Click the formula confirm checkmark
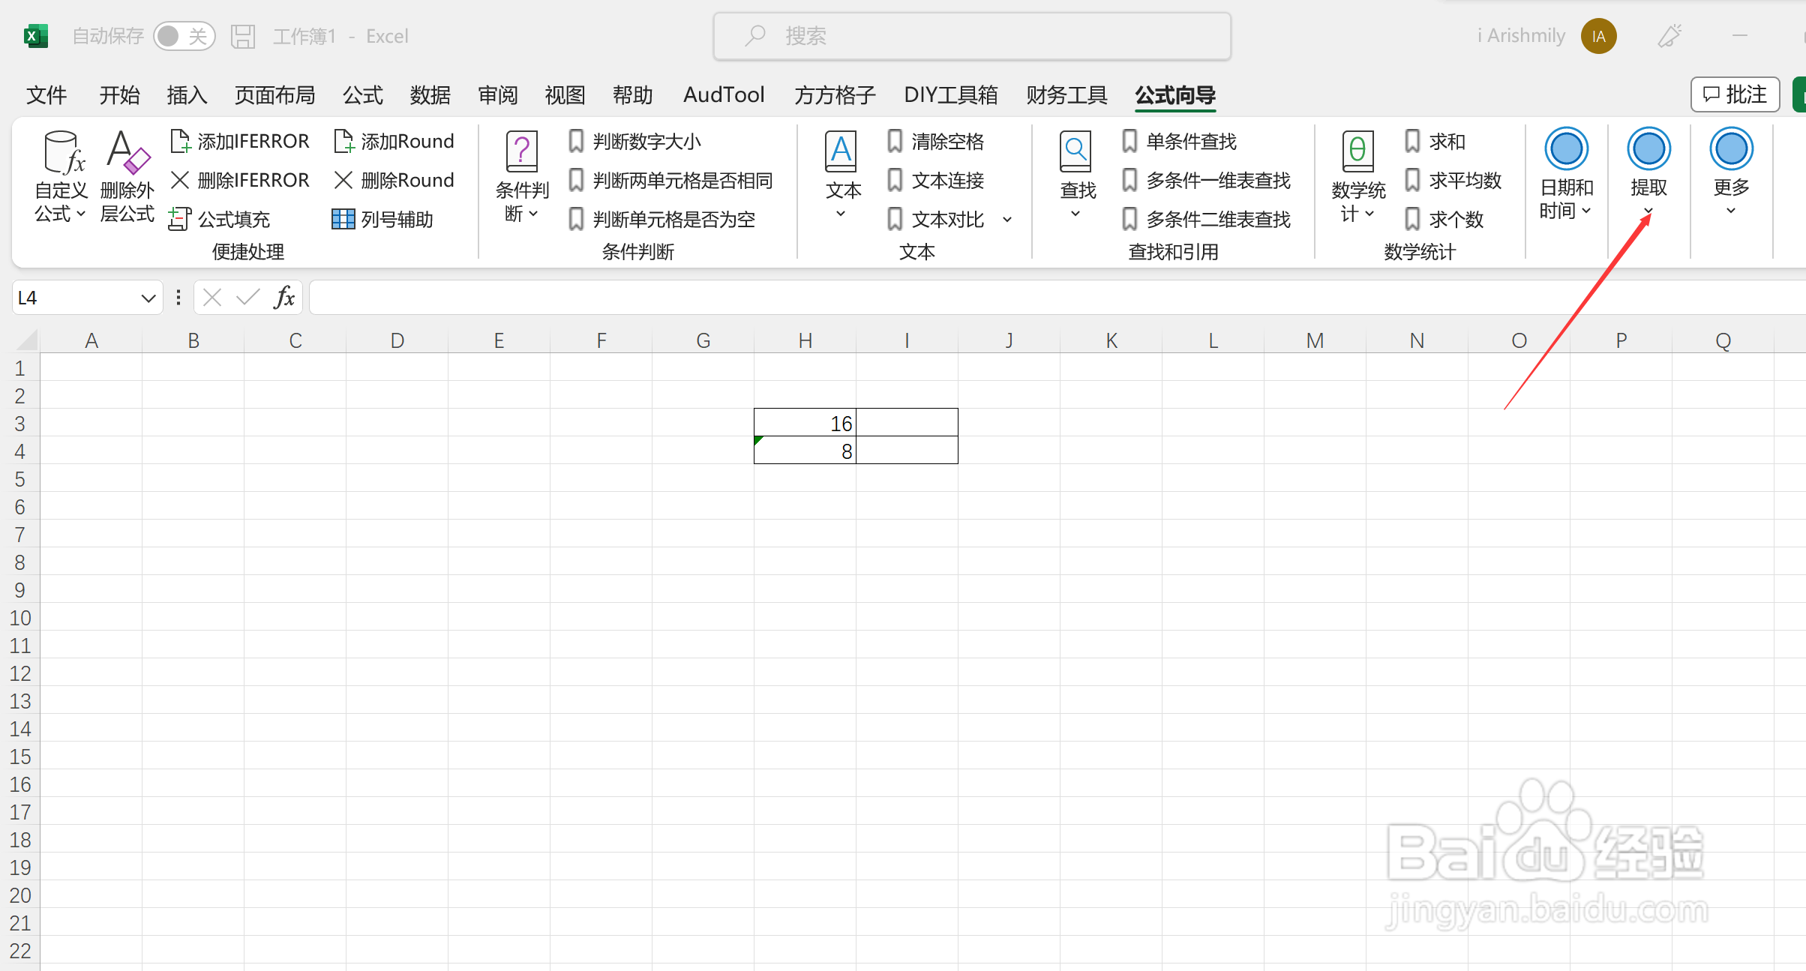Image resolution: width=1806 pixels, height=971 pixels. click(x=247, y=298)
